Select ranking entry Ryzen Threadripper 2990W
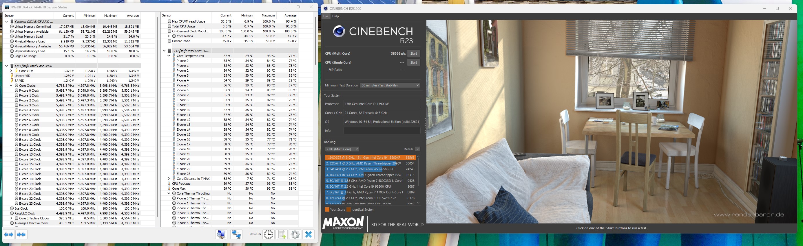Viewport: 803px width, 246px height. 370,163
